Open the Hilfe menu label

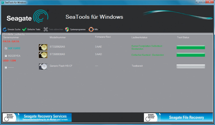tap(96, 30)
